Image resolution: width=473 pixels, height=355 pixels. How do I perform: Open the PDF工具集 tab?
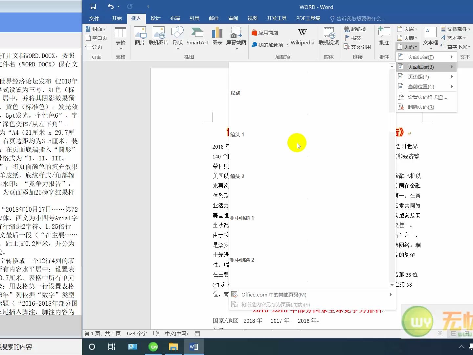pos(308,18)
